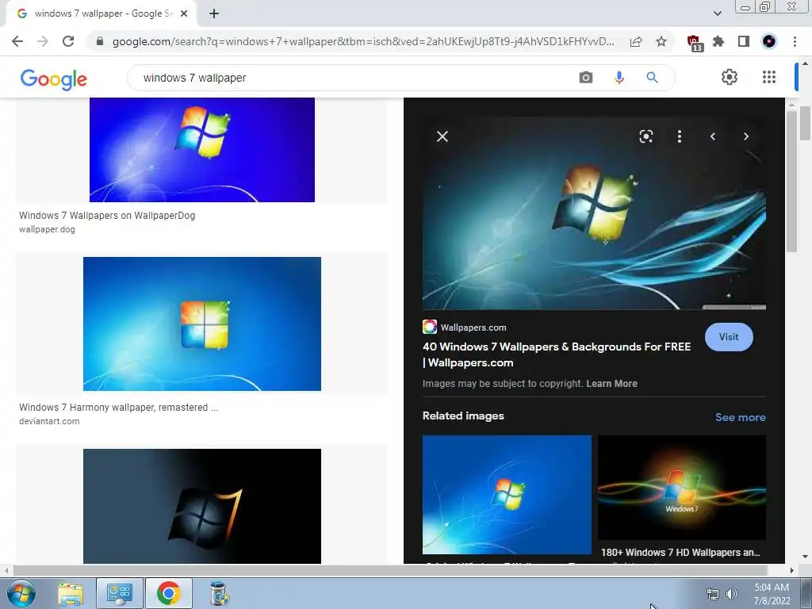Image resolution: width=812 pixels, height=609 pixels.
Task: Open Google quick settings gear
Action: pos(730,77)
